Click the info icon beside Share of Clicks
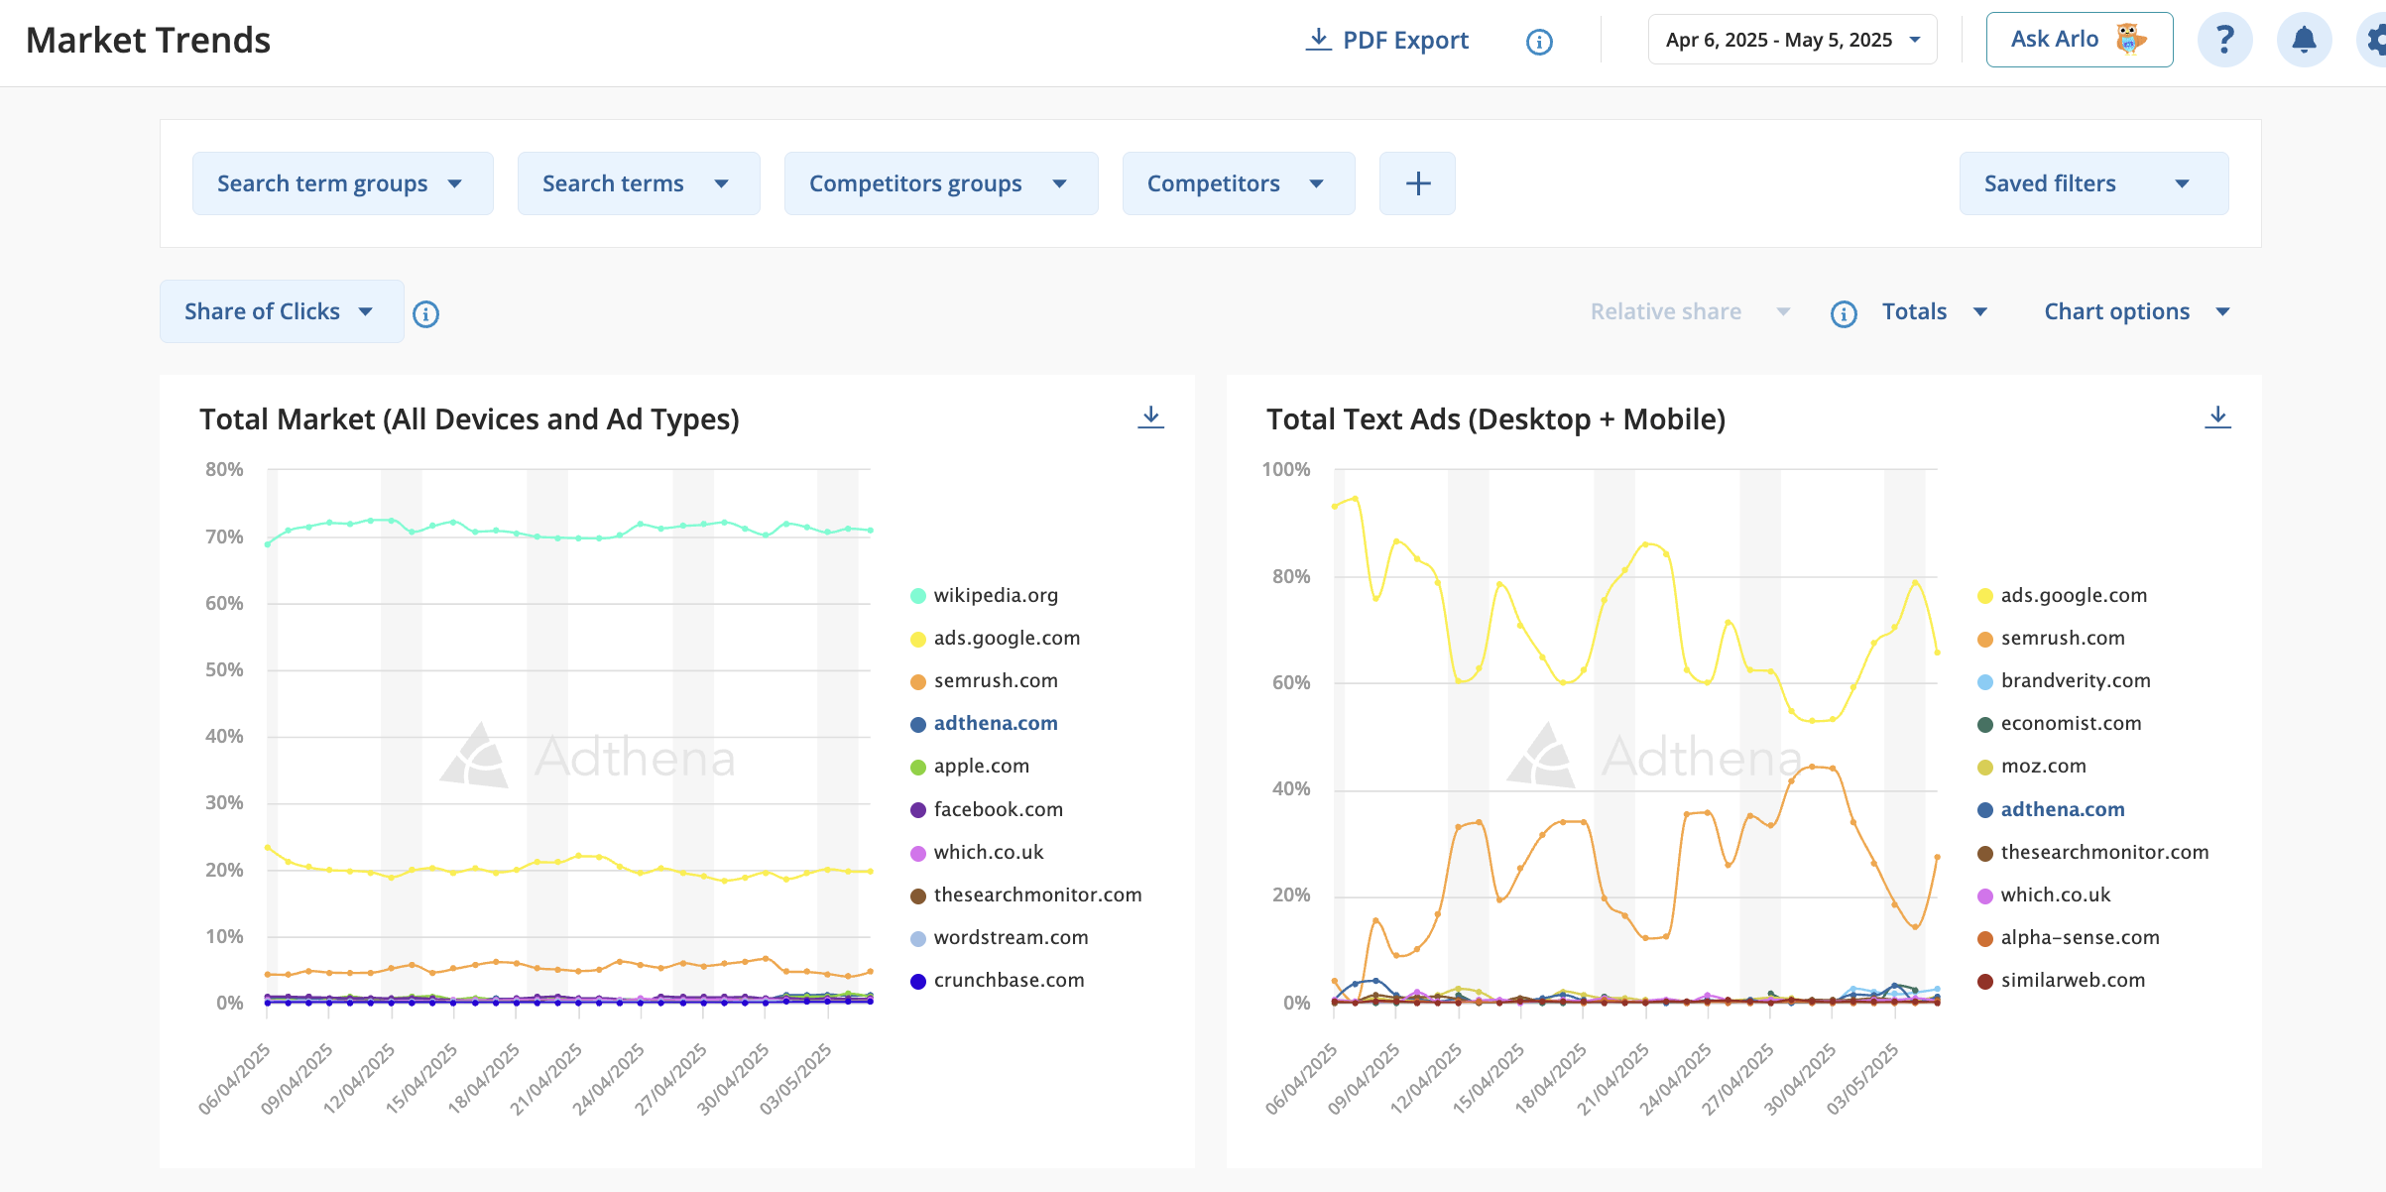The height and width of the screenshot is (1192, 2386). tap(425, 313)
